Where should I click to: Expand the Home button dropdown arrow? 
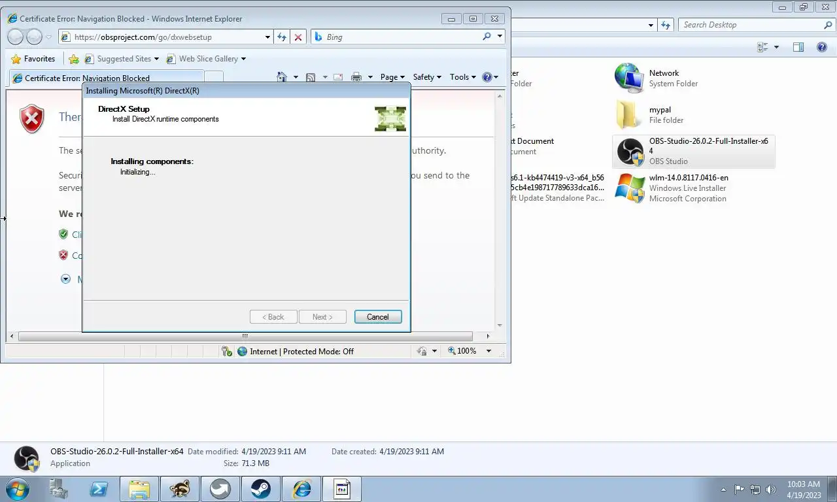(296, 77)
